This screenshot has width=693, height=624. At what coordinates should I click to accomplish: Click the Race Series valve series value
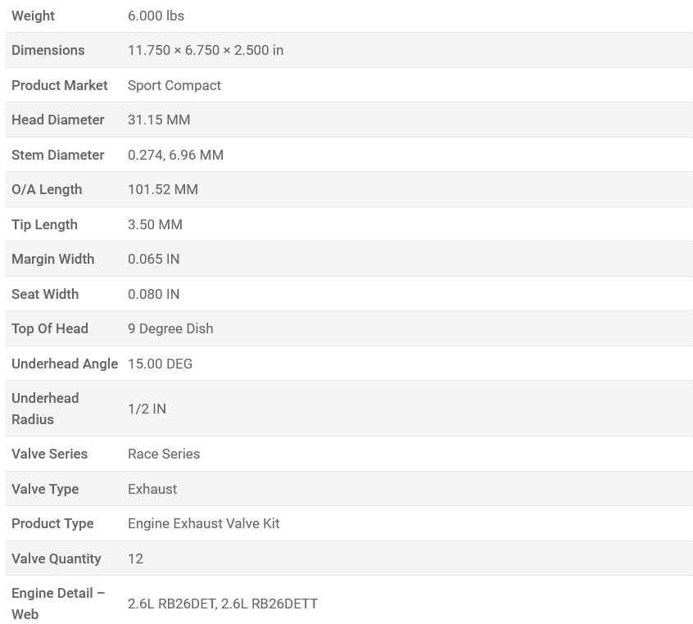[x=164, y=454]
